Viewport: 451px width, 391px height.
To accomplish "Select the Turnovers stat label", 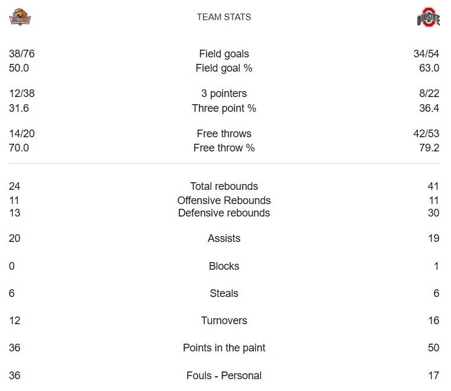I will click(224, 321).
